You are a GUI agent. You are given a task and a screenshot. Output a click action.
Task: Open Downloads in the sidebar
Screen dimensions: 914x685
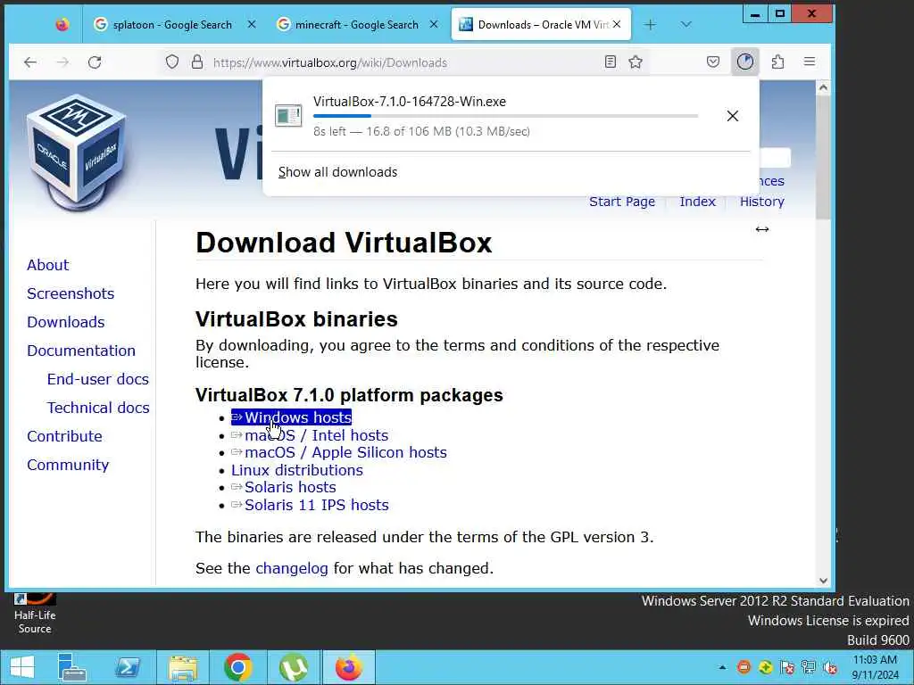pos(66,322)
